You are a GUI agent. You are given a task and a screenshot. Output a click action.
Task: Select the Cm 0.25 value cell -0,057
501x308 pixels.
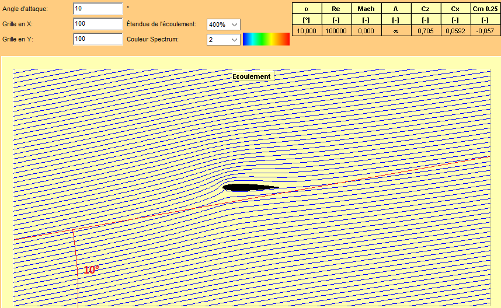(485, 31)
